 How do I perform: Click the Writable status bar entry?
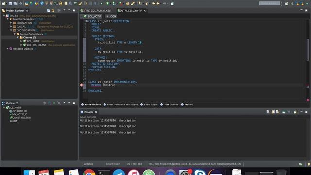pyautogui.click(x=88, y=164)
